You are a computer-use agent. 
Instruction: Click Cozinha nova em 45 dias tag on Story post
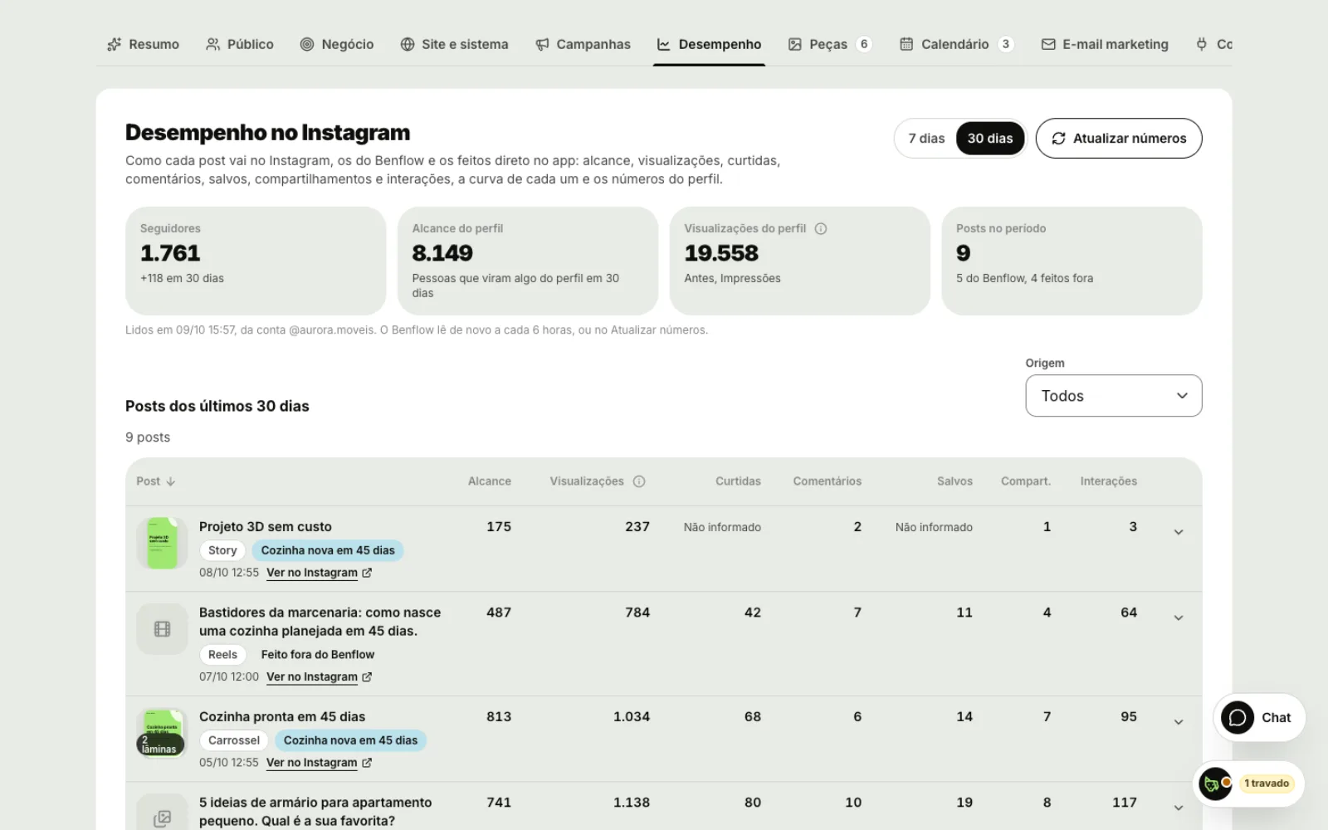(328, 550)
